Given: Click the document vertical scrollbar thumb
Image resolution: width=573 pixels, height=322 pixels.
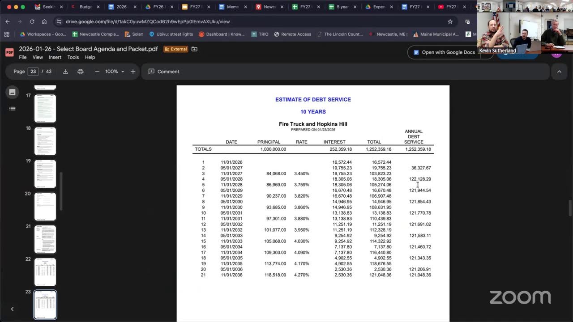Looking at the screenshot, I should [x=570, y=208].
